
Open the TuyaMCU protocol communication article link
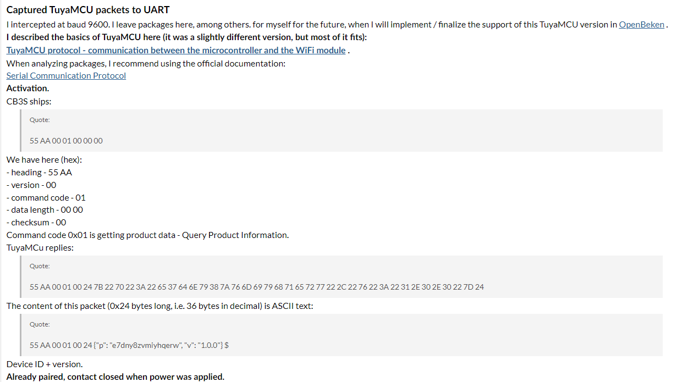[176, 50]
